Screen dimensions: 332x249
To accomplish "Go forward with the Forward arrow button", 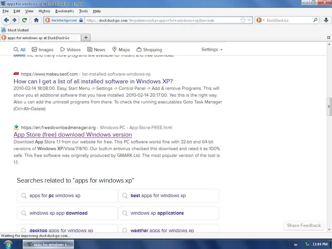I will 14,20.
